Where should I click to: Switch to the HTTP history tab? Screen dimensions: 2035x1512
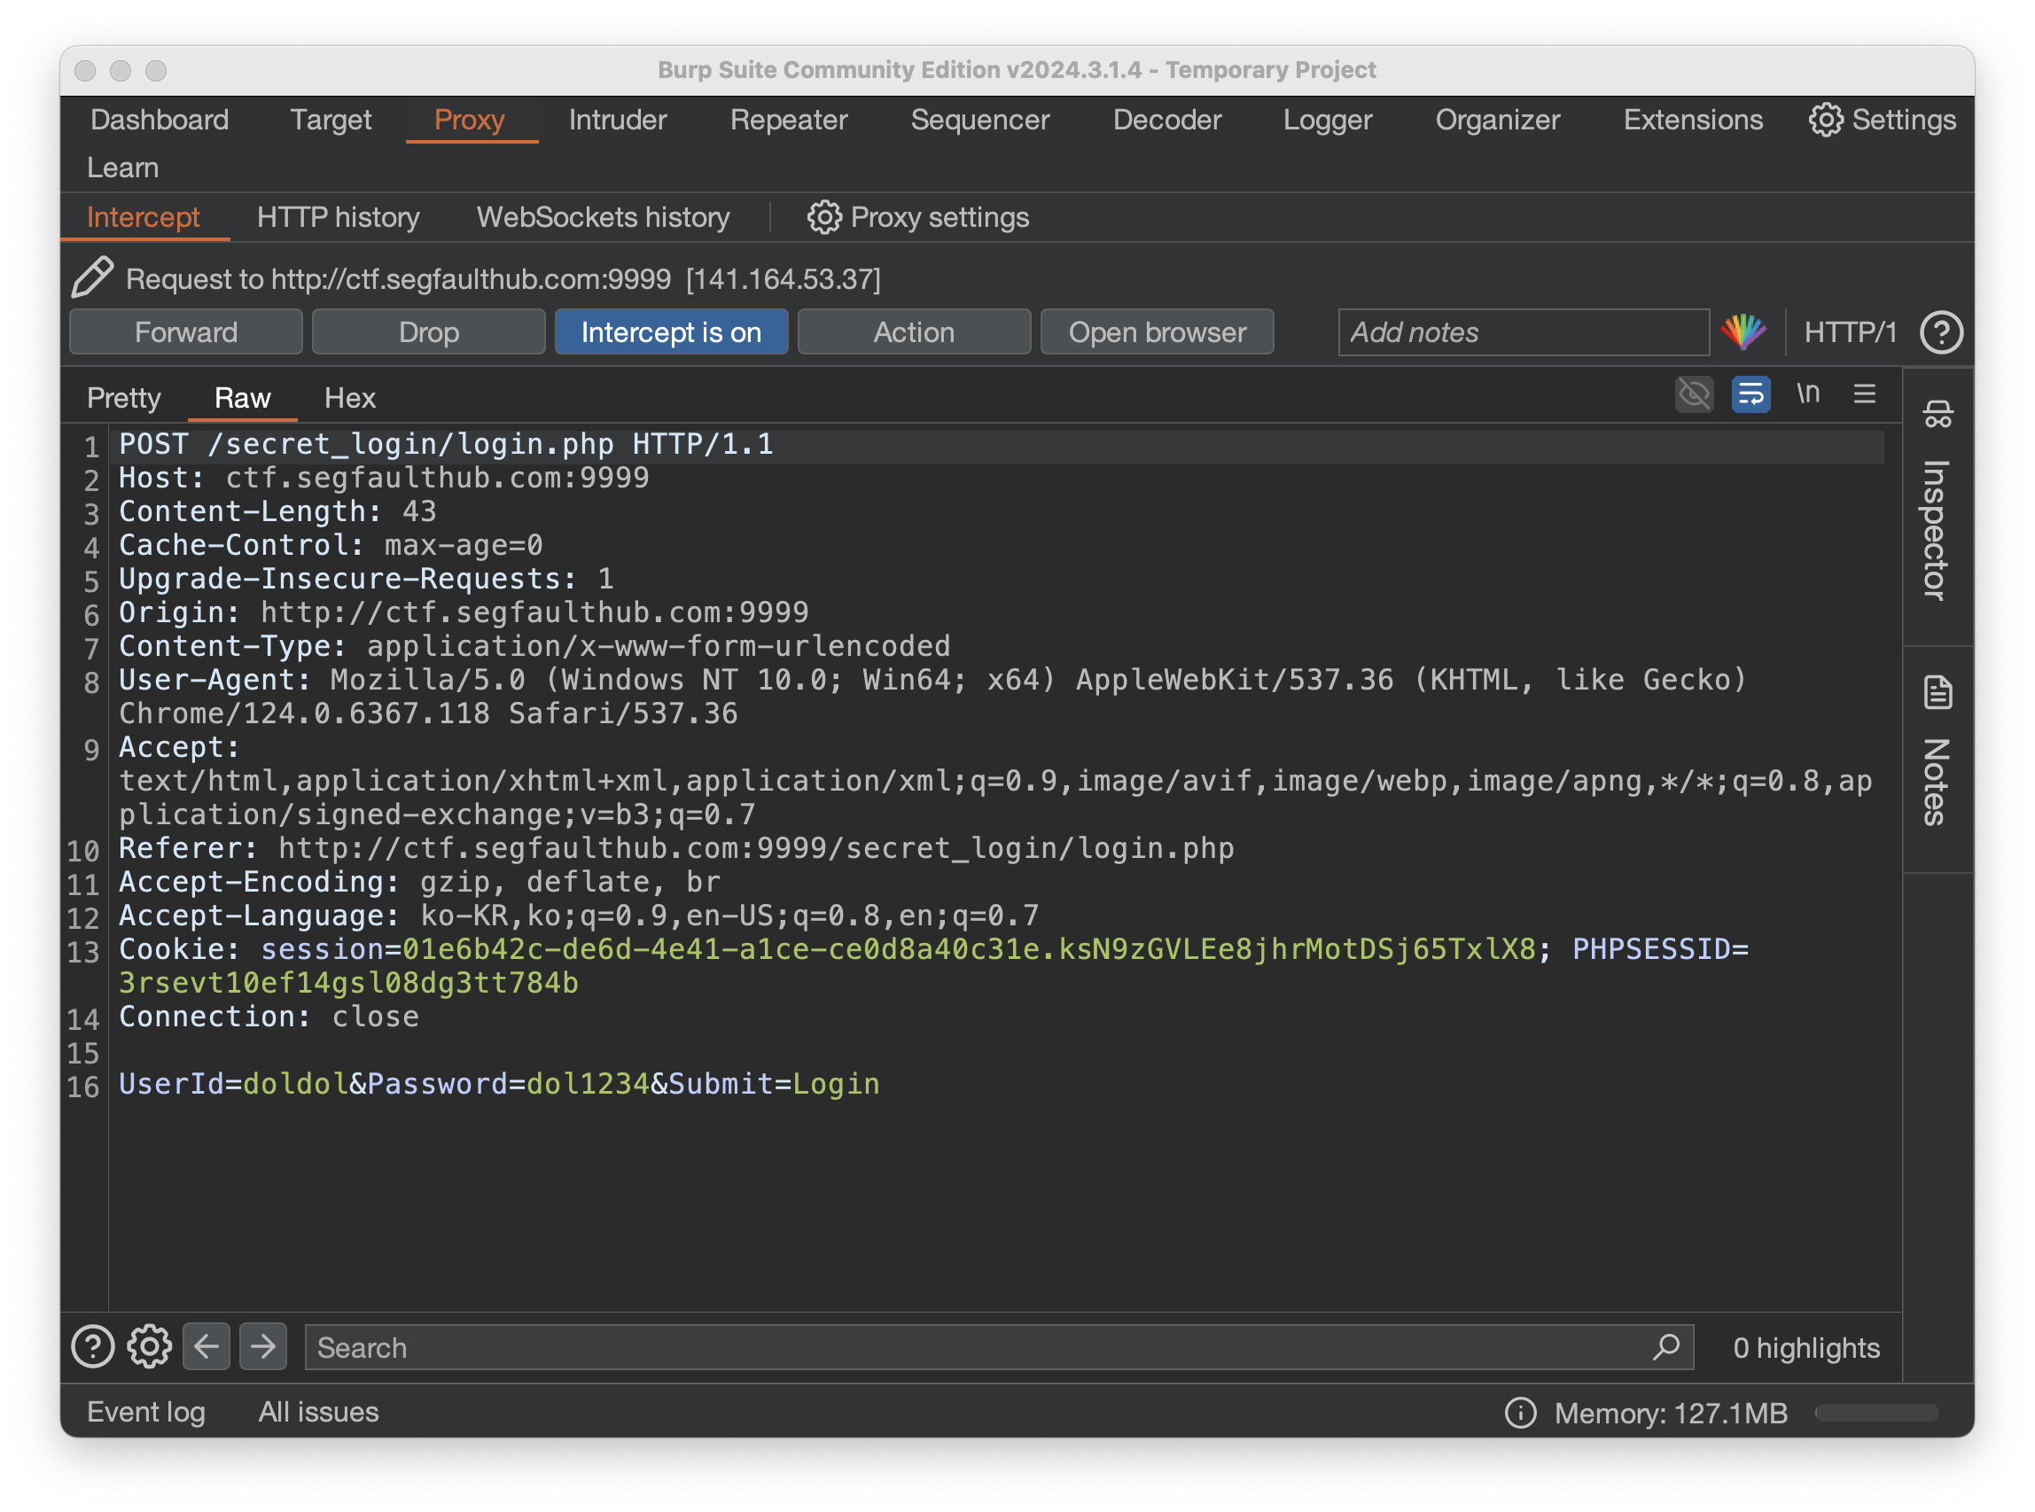[x=338, y=218]
